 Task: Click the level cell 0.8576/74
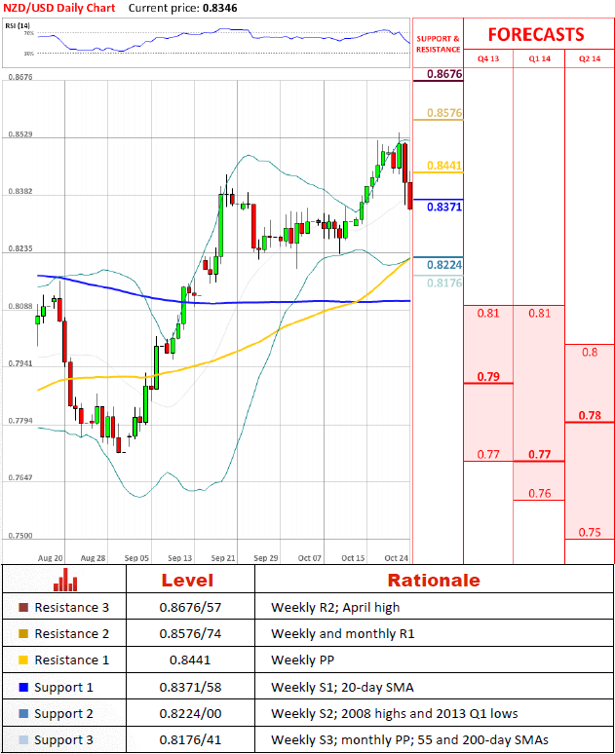click(190, 634)
